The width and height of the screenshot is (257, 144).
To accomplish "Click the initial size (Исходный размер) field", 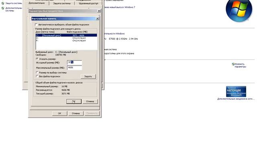I will (x=75, y=62).
